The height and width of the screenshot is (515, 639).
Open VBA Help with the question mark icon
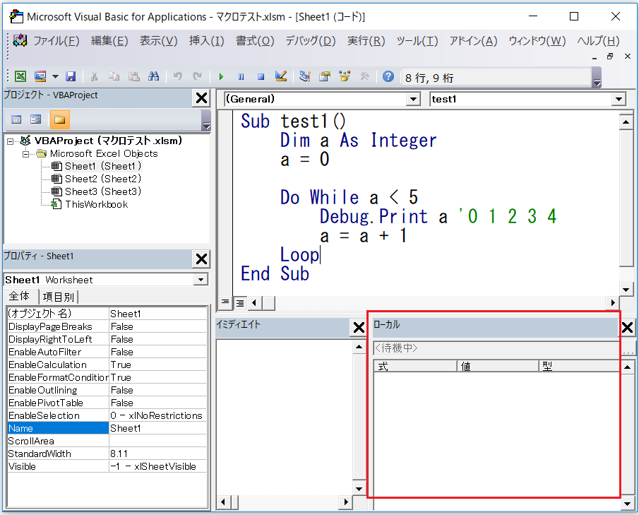(388, 76)
